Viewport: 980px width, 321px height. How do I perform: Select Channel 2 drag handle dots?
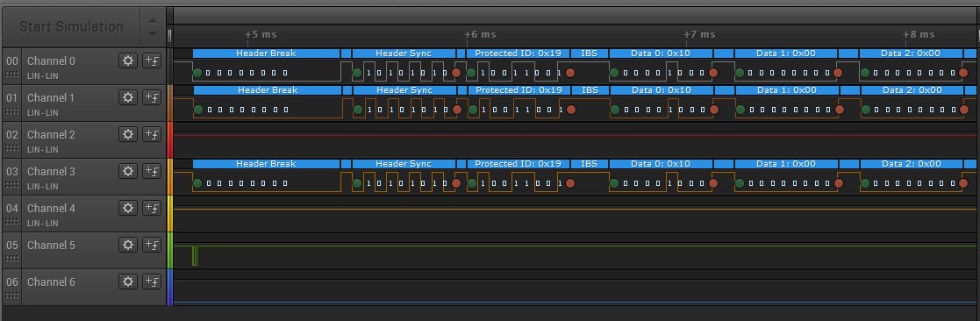[x=12, y=148]
